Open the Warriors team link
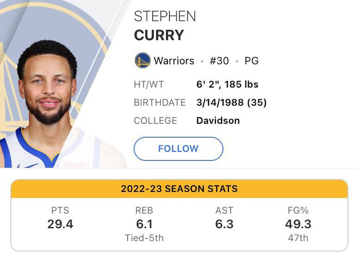Viewport: 357px width, 261px height. (x=174, y=61)
